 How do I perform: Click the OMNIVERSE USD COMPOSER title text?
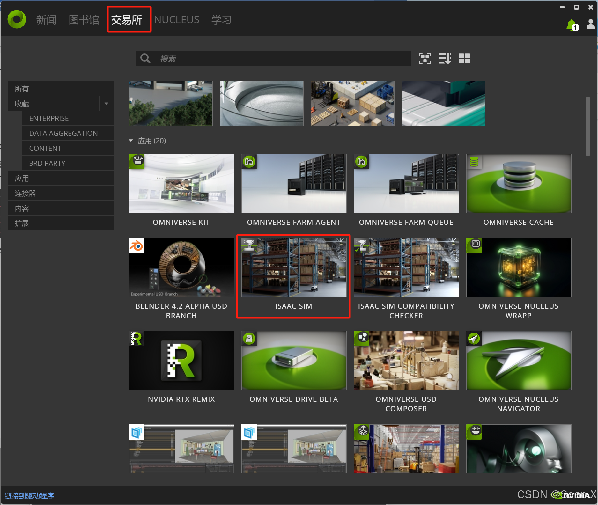pos(406,404)
